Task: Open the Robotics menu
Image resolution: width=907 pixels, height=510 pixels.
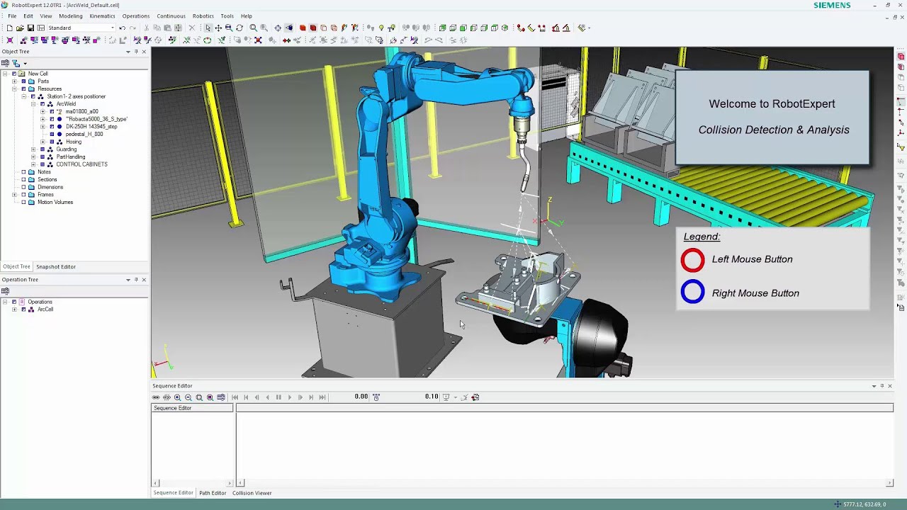Action: (x=203, y=16)
